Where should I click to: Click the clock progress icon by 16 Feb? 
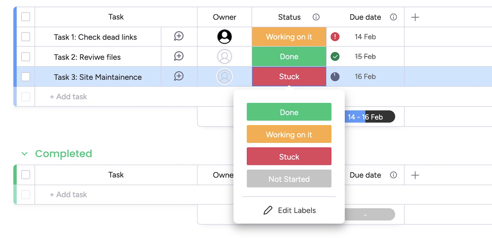[335, 77]
